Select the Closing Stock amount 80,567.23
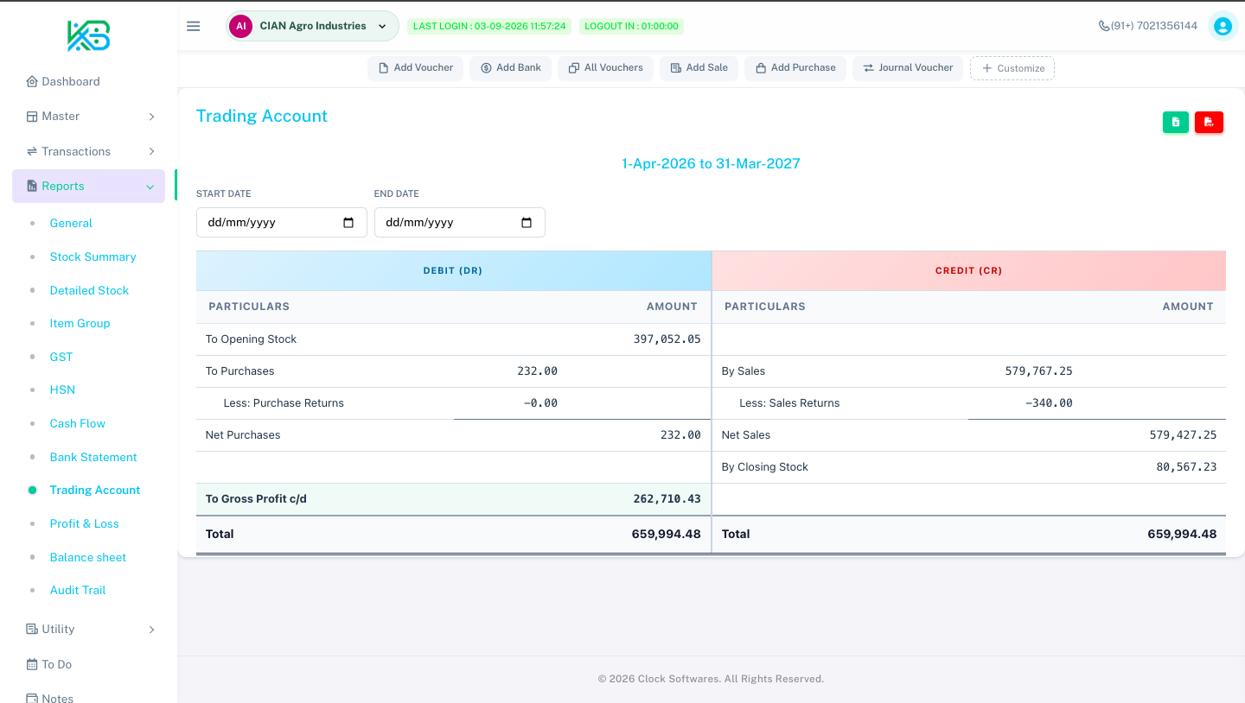The image size is (1245, 703). 1184,467
